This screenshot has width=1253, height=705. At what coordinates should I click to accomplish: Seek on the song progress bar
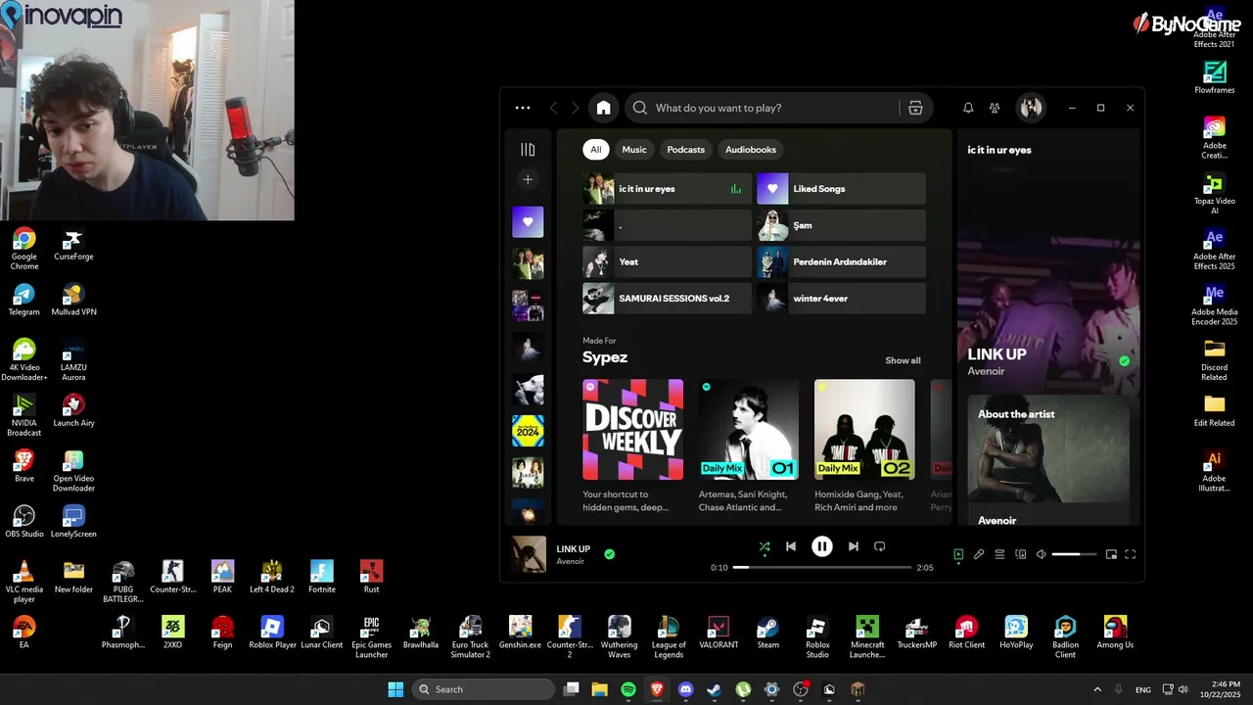[x=822, y=568]
